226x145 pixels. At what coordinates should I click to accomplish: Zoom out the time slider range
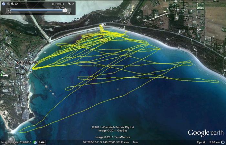pyautogui.click(x=8, y=4)
